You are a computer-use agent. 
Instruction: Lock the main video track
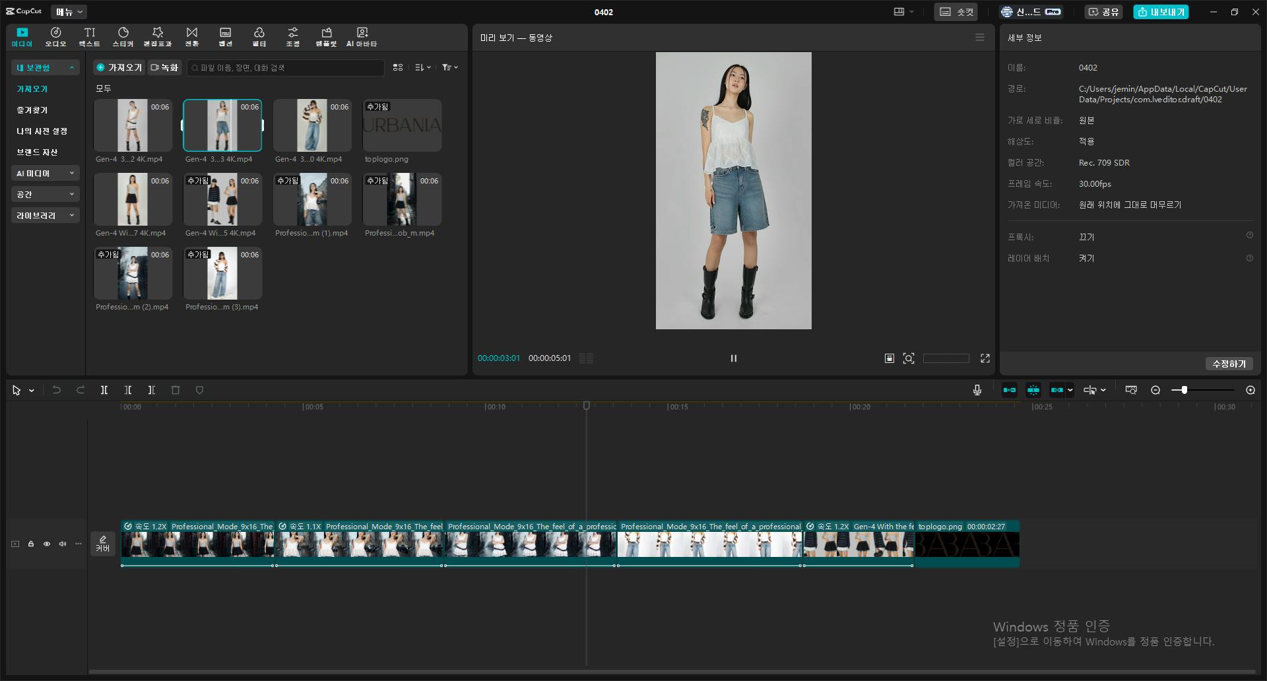pyautogui.click(x=31, y=544)
